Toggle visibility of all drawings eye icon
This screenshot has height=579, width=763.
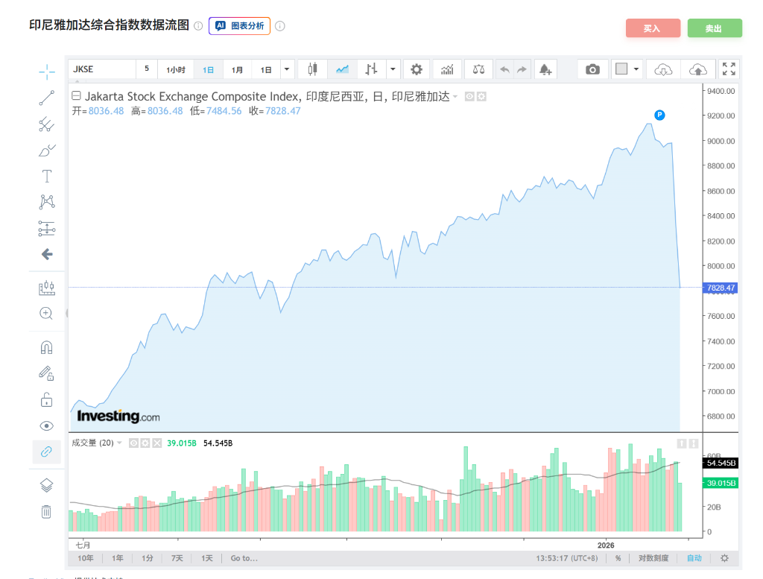click(46, 425)
